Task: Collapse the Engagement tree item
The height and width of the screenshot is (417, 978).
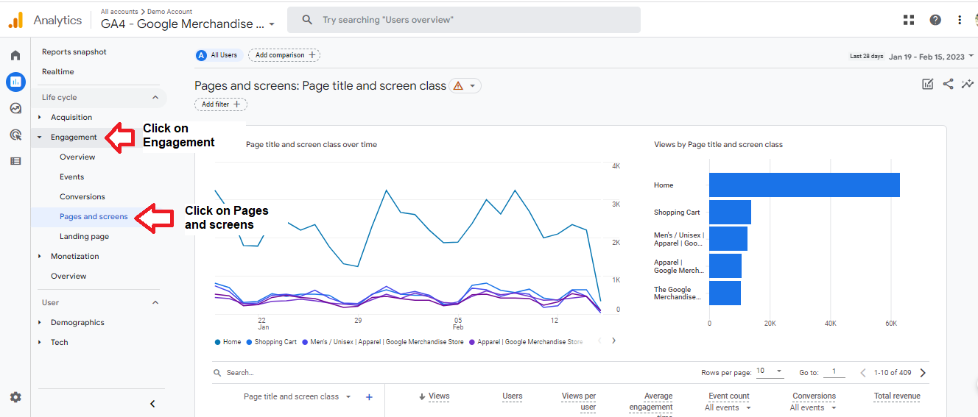Action: 40,137
